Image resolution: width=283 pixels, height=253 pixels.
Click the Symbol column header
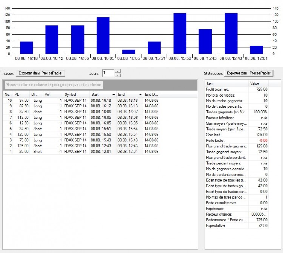point(76,95)
